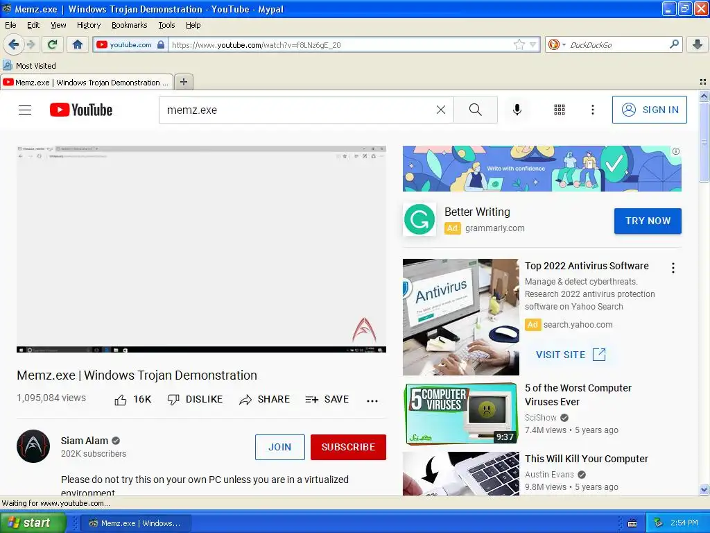Click the page scrollbar up arrow
The image size is (710, 533).
(704, 96)
